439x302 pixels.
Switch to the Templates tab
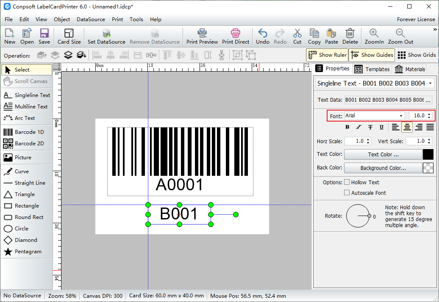pos(372,69)
